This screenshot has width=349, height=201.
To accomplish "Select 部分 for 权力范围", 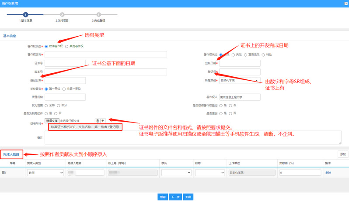I will (59, 105).
